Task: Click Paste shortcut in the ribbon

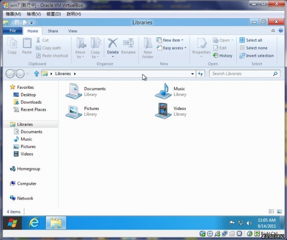Action: 52,56
